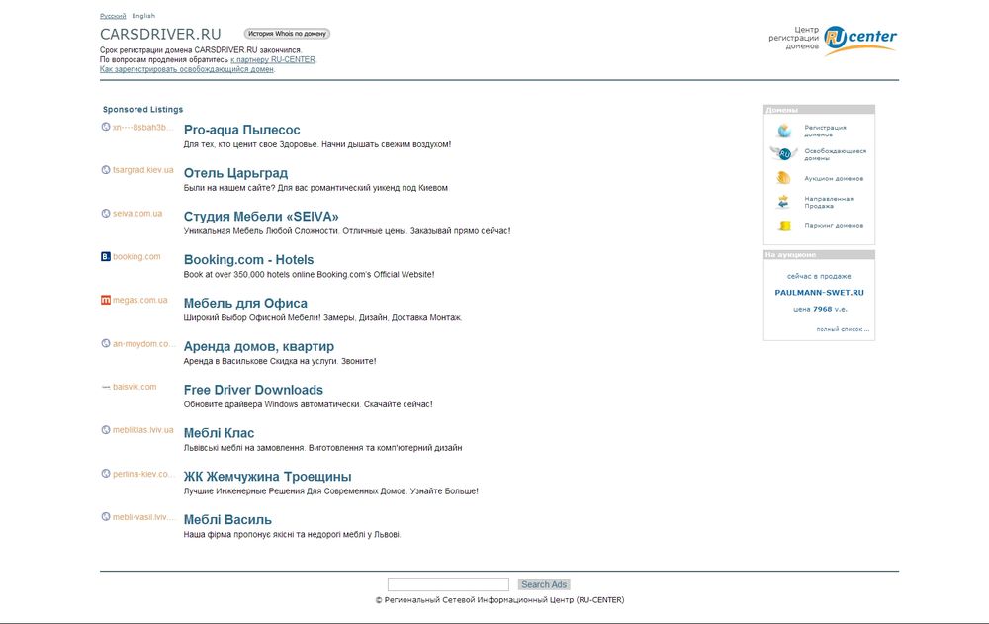This screenshot has width=989, height=624.
Task: Open the Студия Мебели «SEIVA» listing
Action: point(261,217)
